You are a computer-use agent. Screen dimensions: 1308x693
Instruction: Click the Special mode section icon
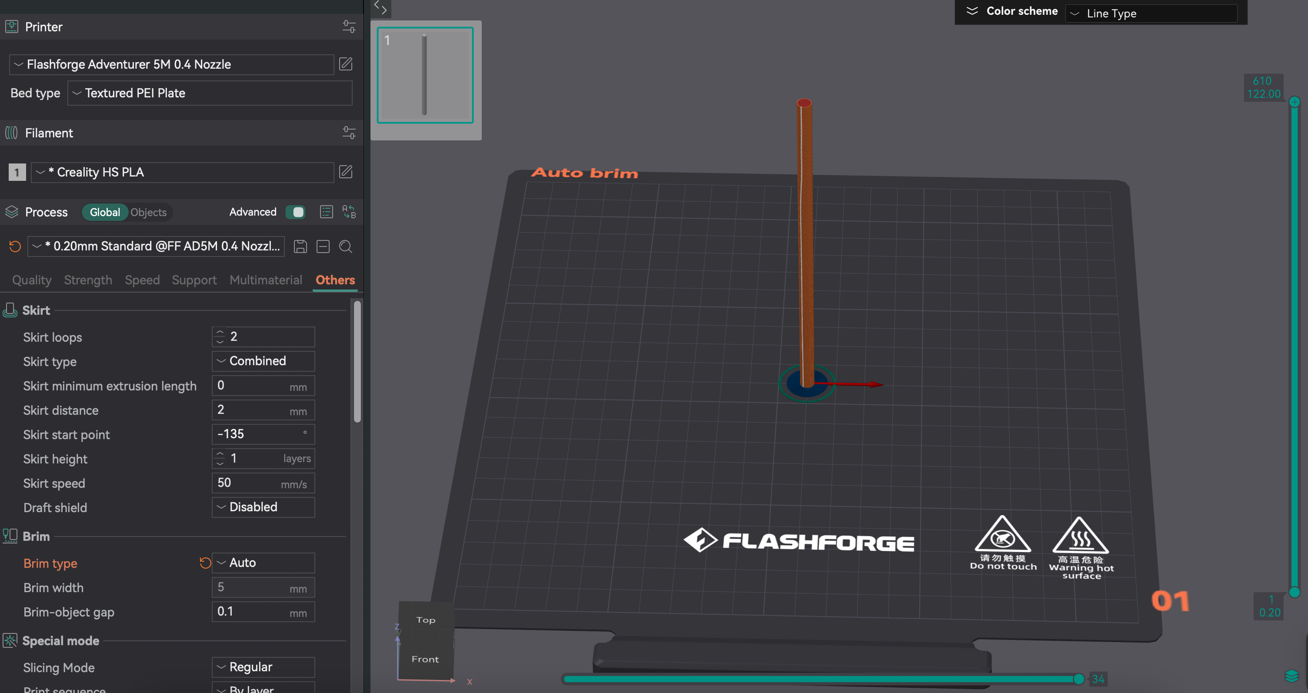click(10, 640)
